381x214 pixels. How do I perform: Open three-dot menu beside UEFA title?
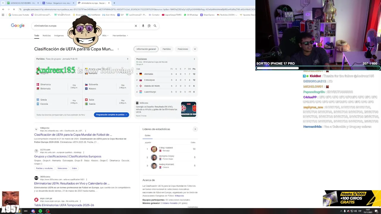point(118,49)
